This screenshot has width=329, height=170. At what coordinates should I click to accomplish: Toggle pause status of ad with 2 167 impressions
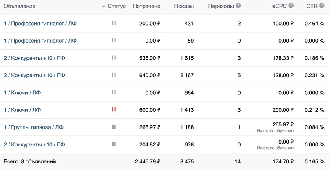pyautogui.click(x=114, y=75)
